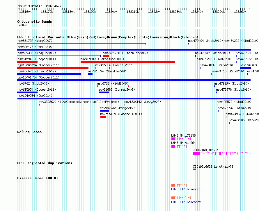
Task: Open the LHX3|NM_014564 RefSeq gene label
Action: (x=183, y=143)
